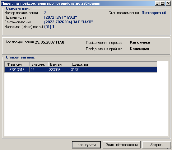
Task: Click the Одержувач column header
Action: (113, 64)
